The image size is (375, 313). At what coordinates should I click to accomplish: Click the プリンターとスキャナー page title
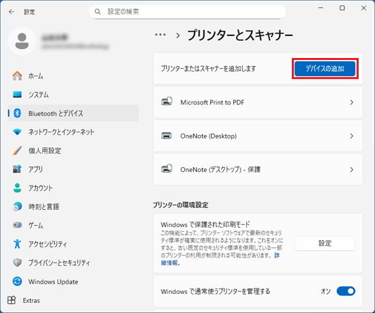point(240,35)
